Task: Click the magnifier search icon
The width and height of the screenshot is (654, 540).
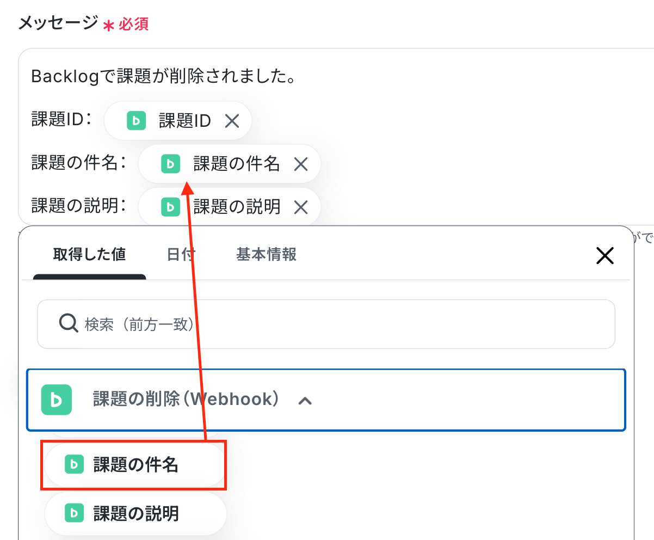Action: point(69,324)
